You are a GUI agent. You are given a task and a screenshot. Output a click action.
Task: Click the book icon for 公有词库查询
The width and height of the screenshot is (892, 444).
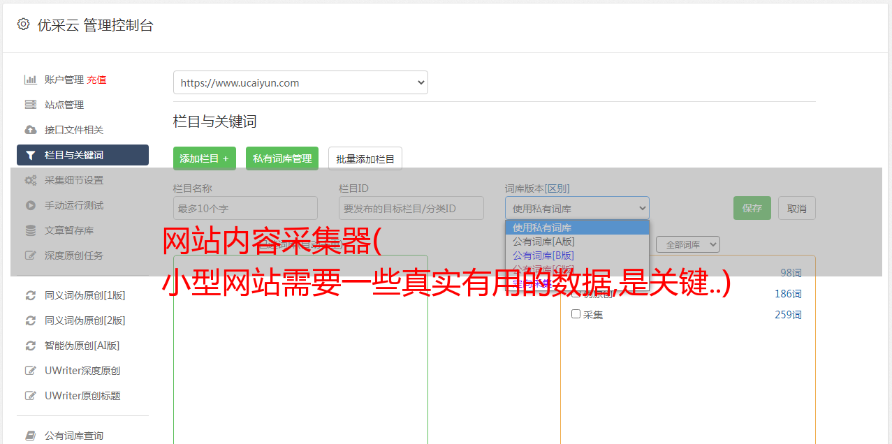(x=30, y=436)
